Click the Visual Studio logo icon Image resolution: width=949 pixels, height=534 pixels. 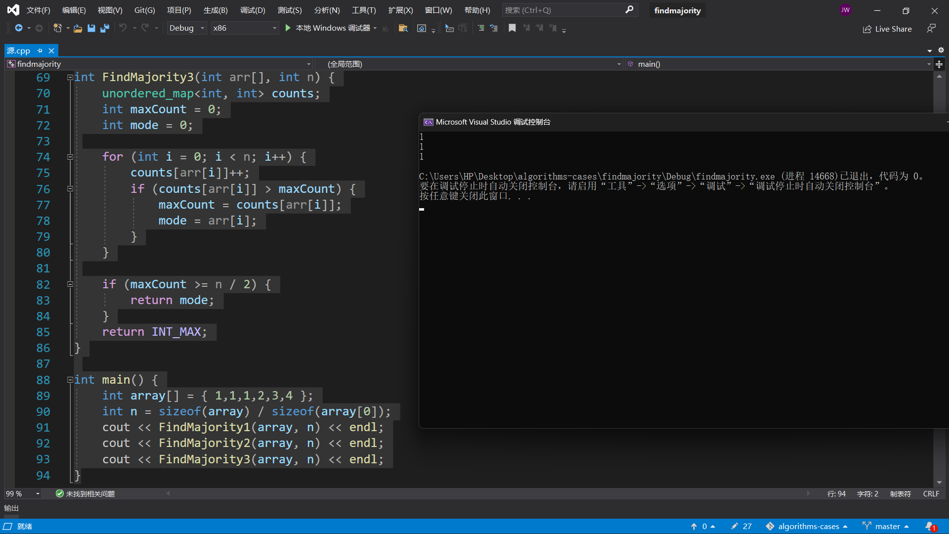click(13, 10)
